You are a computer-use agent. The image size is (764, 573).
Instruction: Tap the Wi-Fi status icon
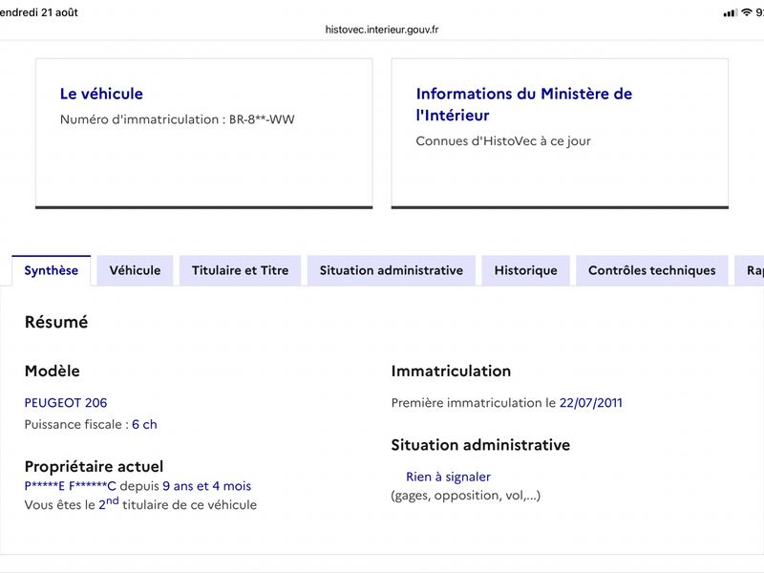[747, 12]
